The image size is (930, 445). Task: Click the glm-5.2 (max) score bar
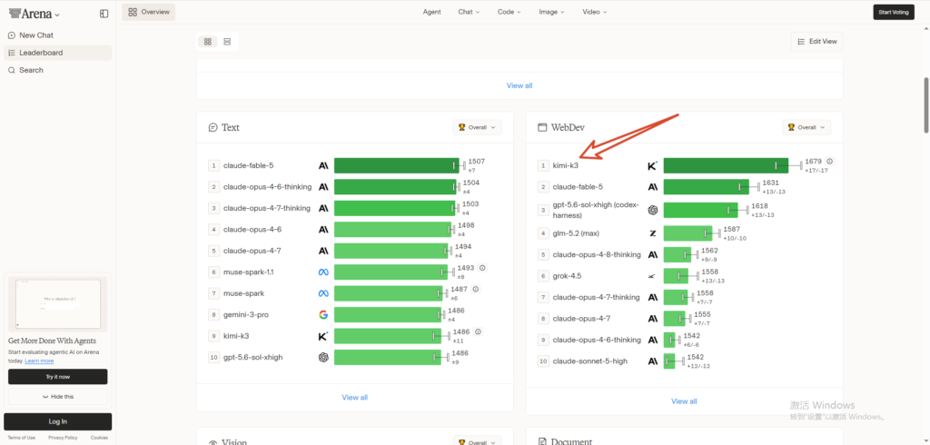688,233
